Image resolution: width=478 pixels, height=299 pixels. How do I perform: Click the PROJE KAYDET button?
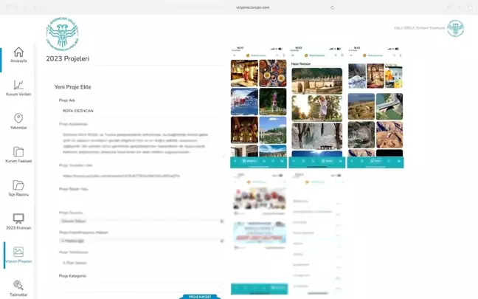point(200,297)
